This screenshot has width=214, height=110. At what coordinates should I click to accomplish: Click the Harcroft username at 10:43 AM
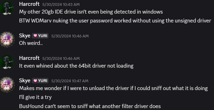29,4
